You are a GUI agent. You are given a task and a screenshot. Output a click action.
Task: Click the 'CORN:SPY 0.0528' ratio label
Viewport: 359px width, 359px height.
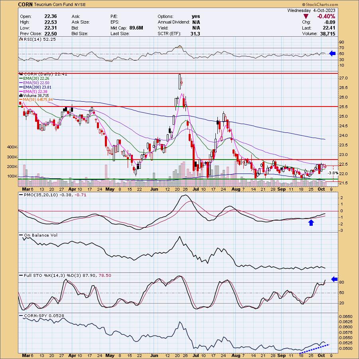coord(44,316)
